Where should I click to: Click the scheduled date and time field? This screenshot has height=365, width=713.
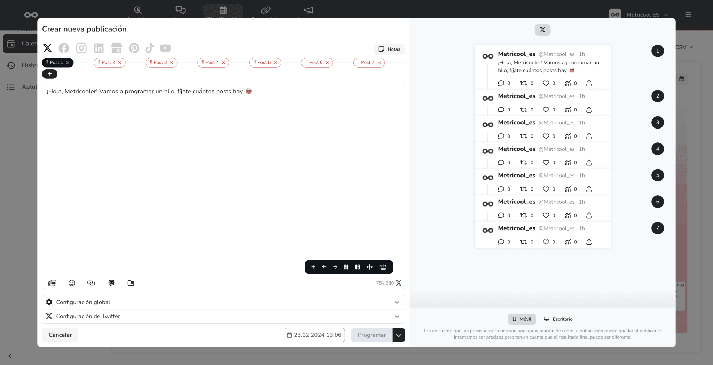(x=314, y=335)
